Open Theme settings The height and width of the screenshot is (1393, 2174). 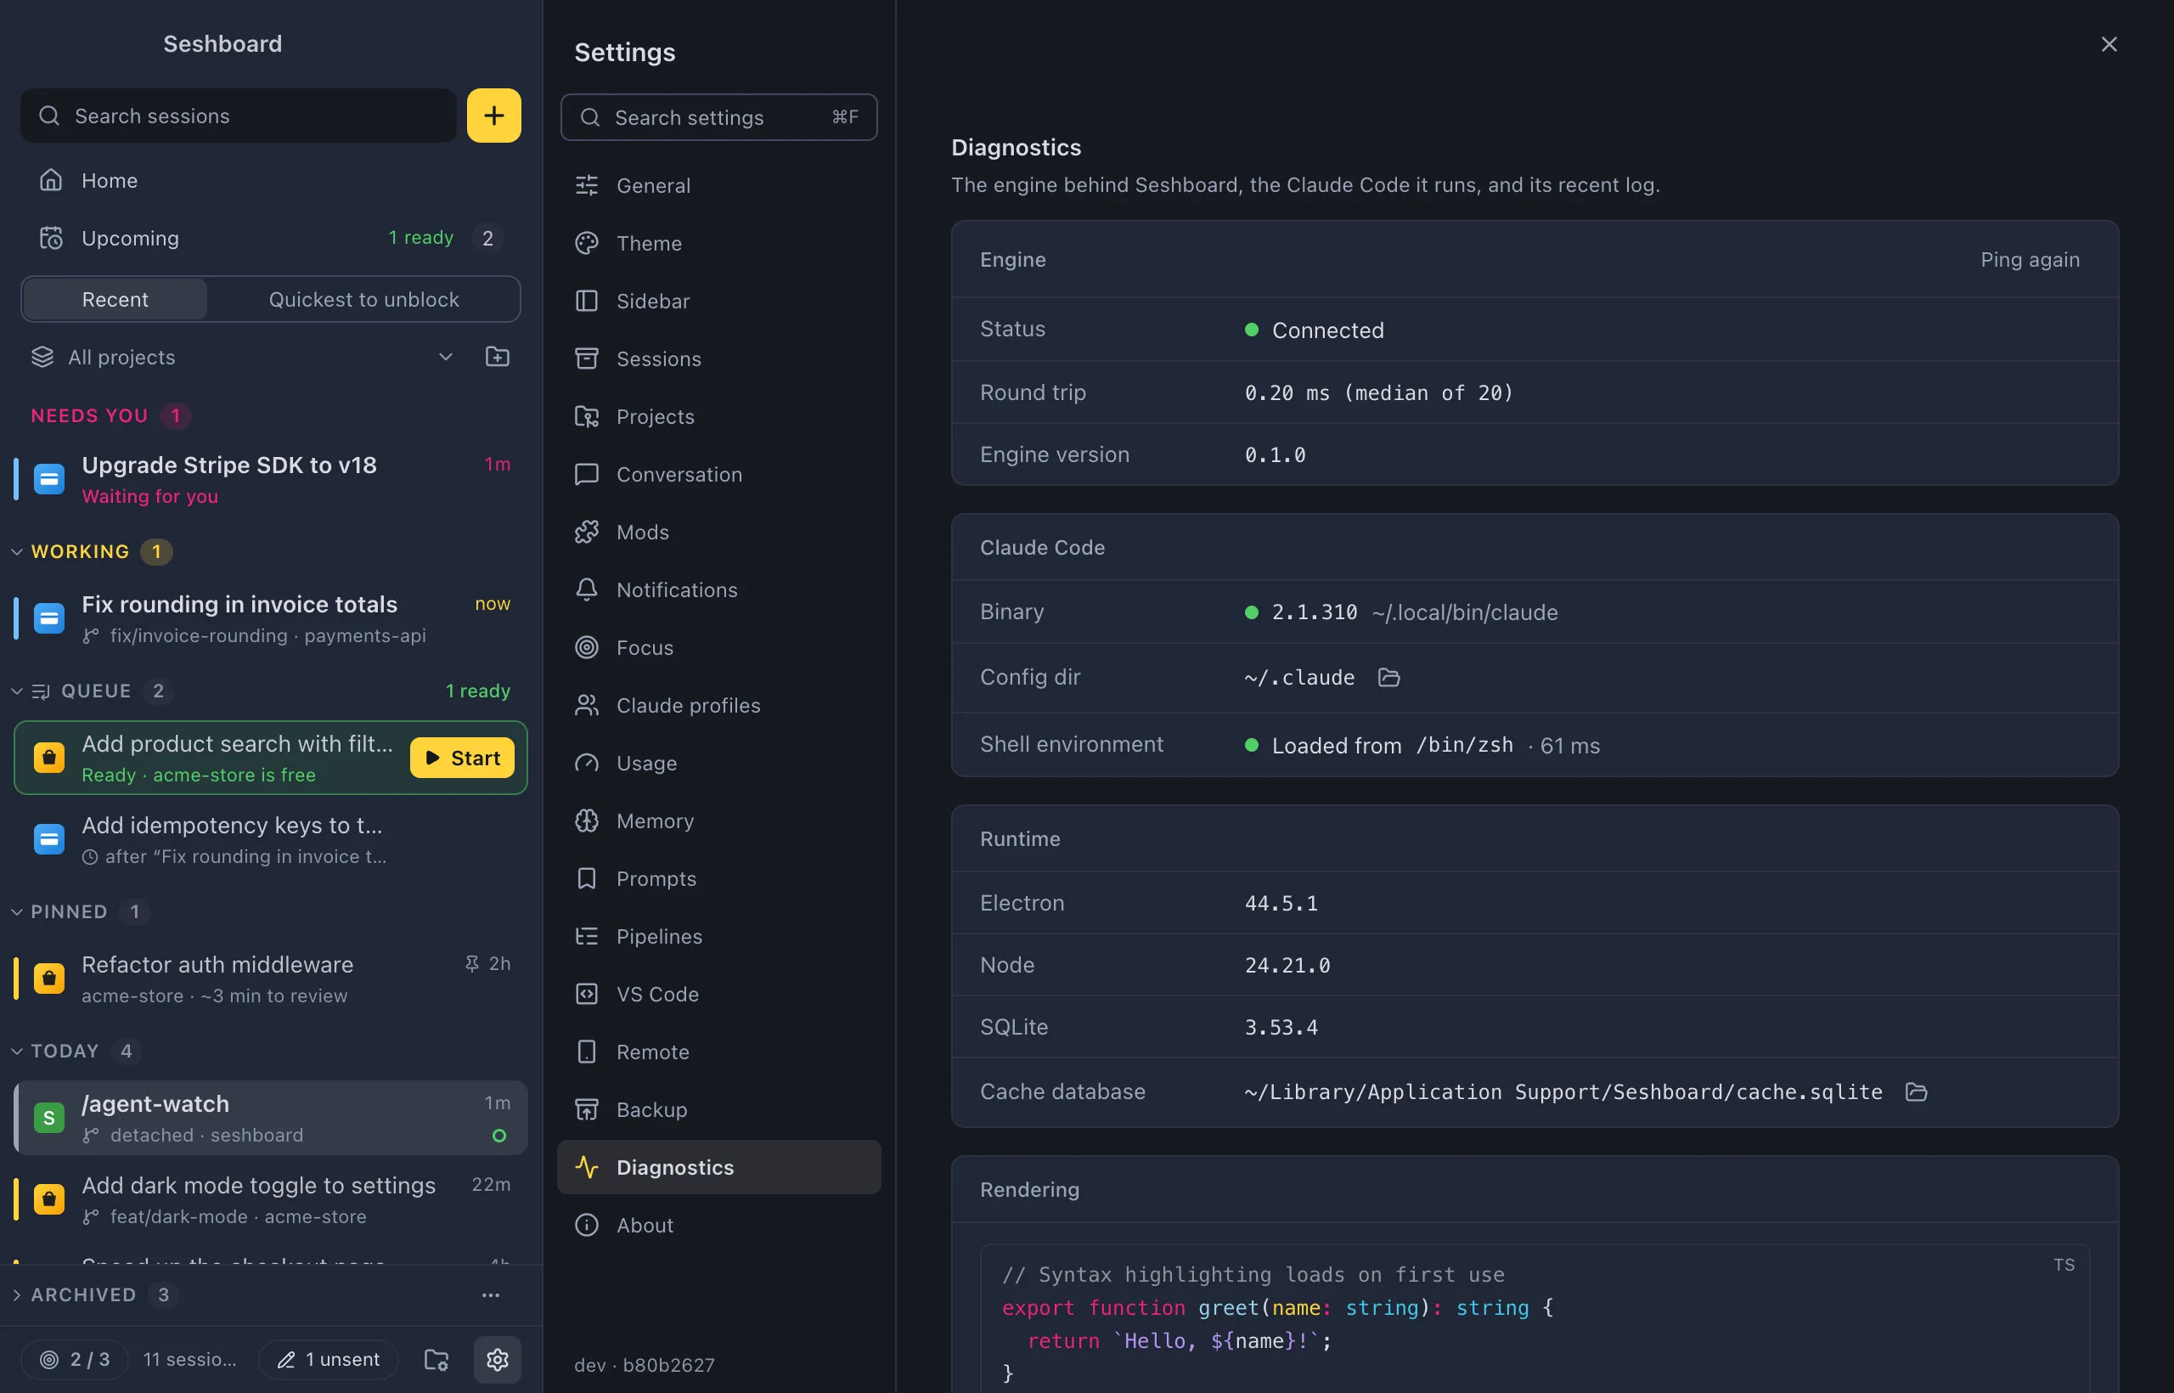coord(719,243)
